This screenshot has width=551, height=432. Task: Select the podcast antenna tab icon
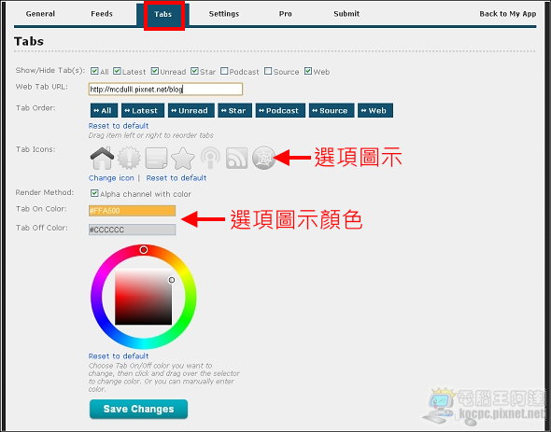pyautogui.click(x=210, y=158)
